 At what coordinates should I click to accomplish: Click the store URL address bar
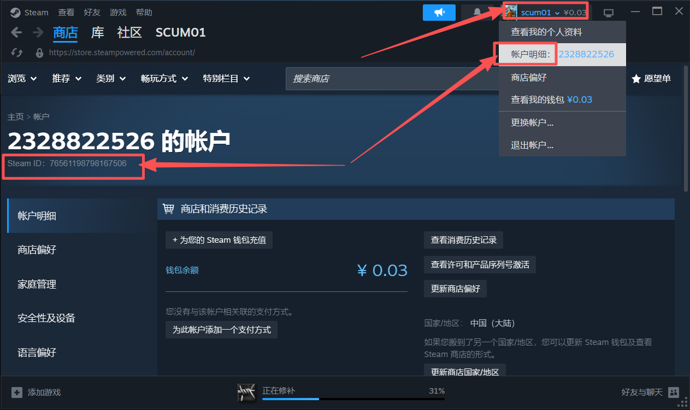tap(122, 53)
